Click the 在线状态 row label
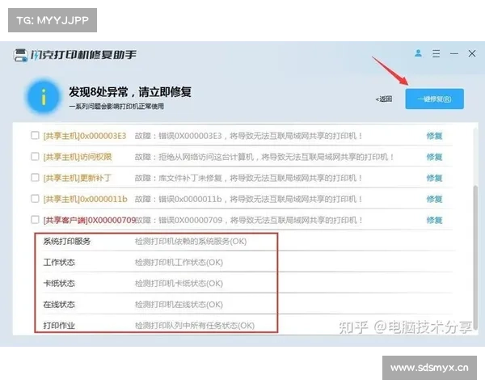Image resolution: width=485 pixels, height=388 pixels. [59, 304]
